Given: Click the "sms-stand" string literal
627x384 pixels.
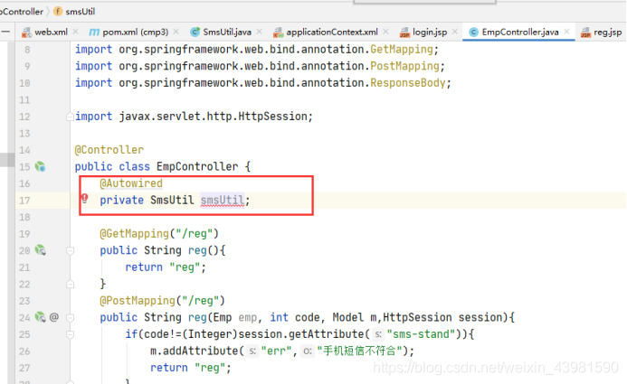Looking at the screenshot, I should tap(422, 334).
